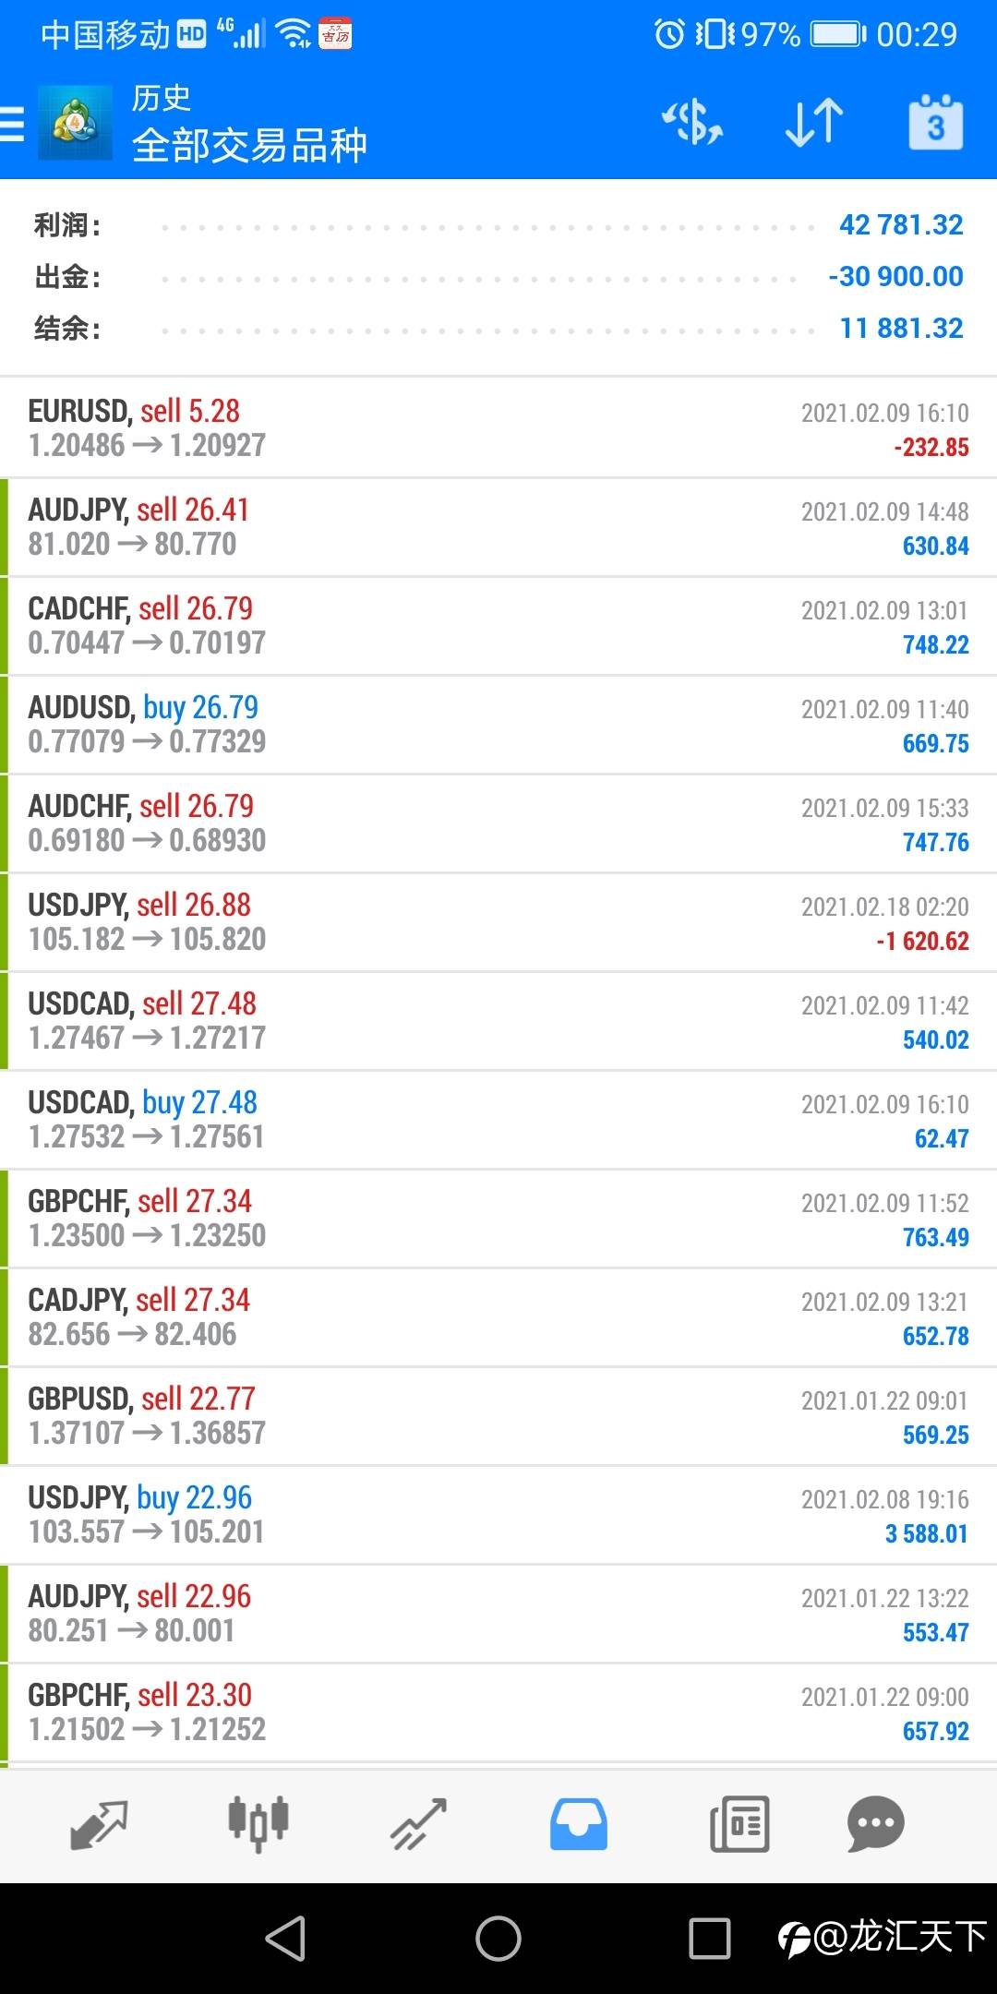The width and height of the screenshot is (997, 1994).
Task: Select the History inbox tab
Action: coord(579,1824)
